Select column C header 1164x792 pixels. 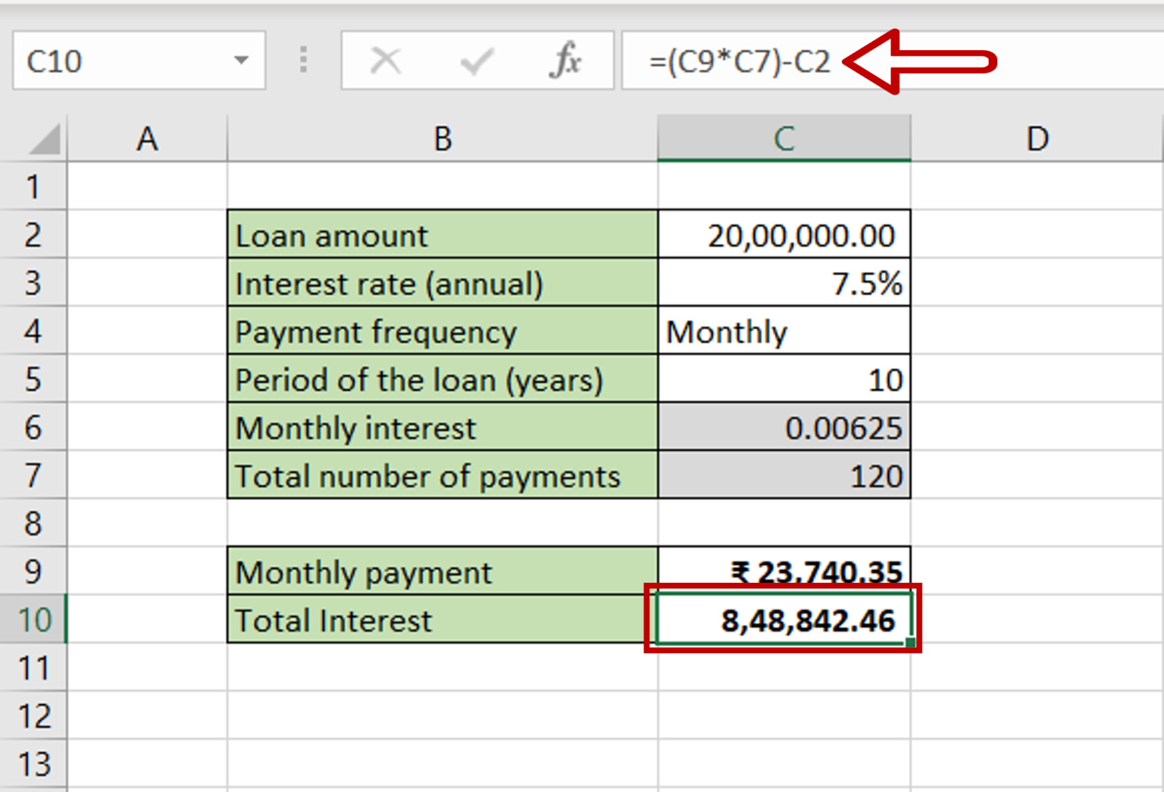tap(784, 138)
